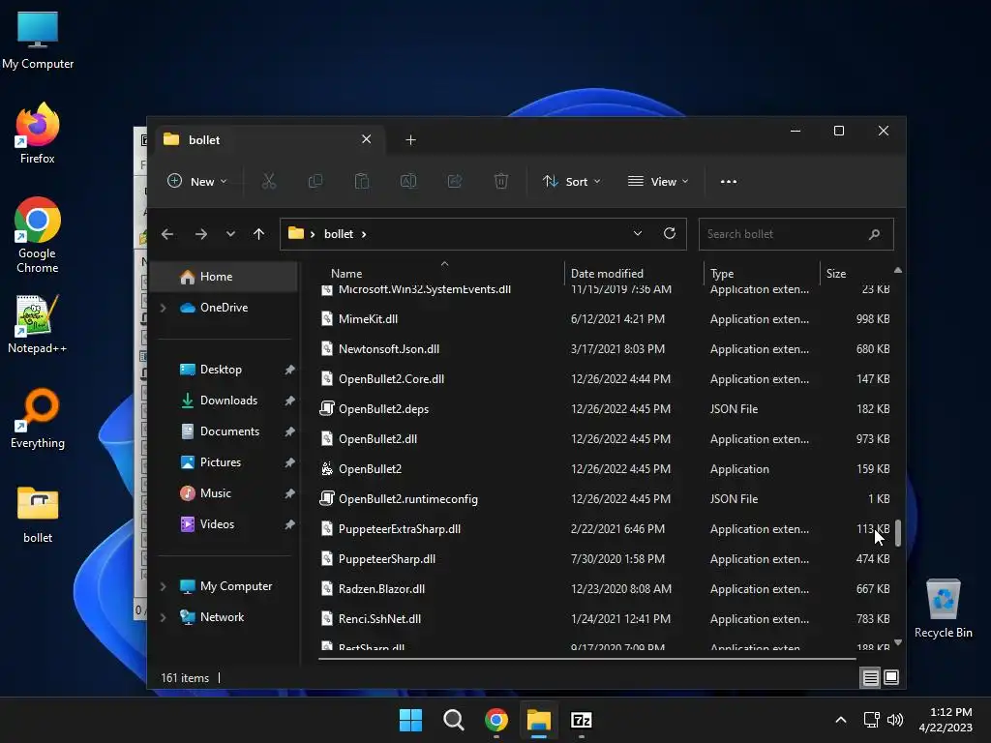This screenshot has width=991, height=743.
Task: Open Firefox desktop shortcut
Action: coord(38,134)
